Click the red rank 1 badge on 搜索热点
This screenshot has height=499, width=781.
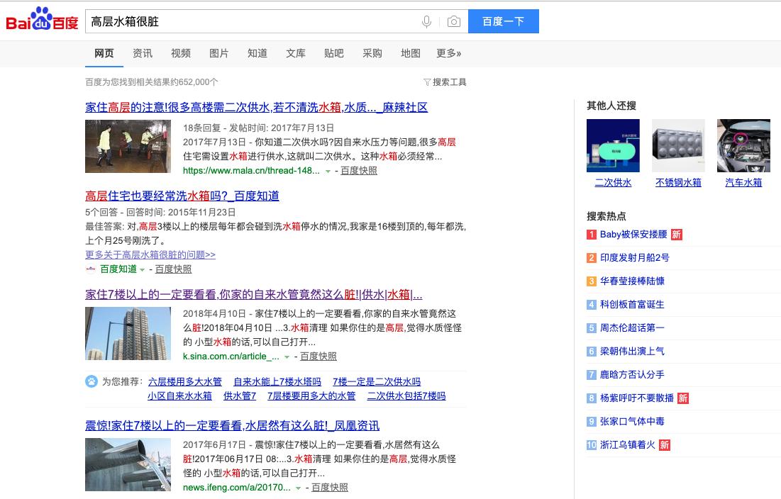(x=591, y=233)
